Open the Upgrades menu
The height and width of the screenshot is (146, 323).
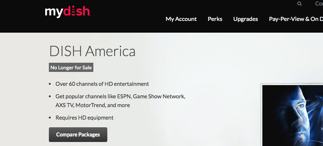pos(245,19)
